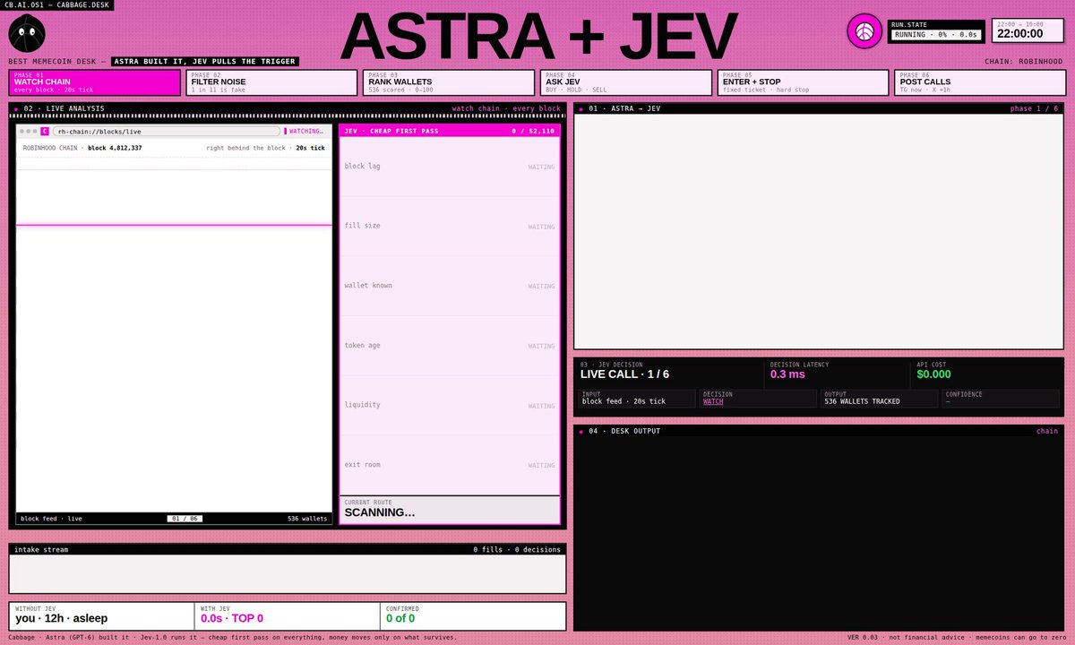
Task: Click the SCANNING… current route box
Action: point(450,510)
